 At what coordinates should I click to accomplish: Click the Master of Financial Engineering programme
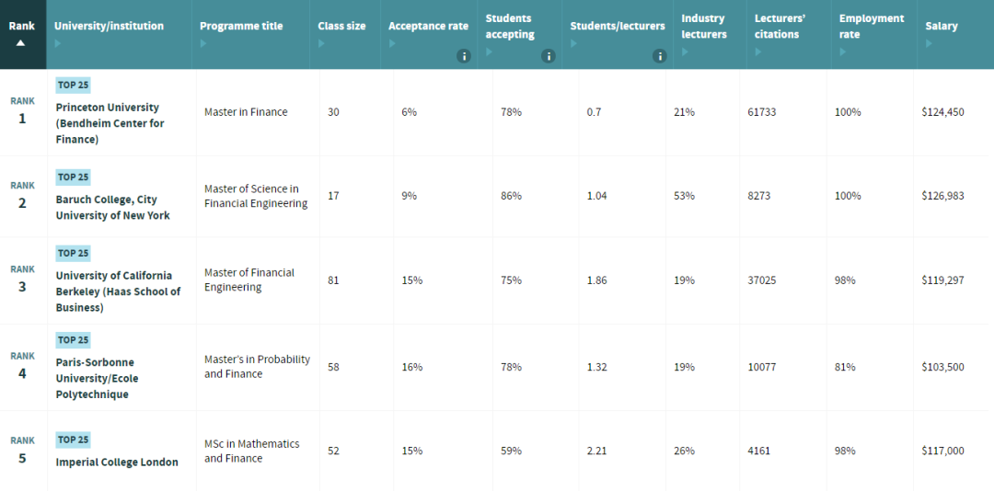point(249,280)
